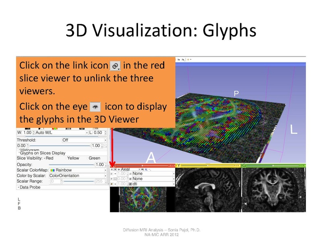Viewport: 322px width, 241px height.
Task: Adjust the glyph Opacity slider
Action: [72, 165]
